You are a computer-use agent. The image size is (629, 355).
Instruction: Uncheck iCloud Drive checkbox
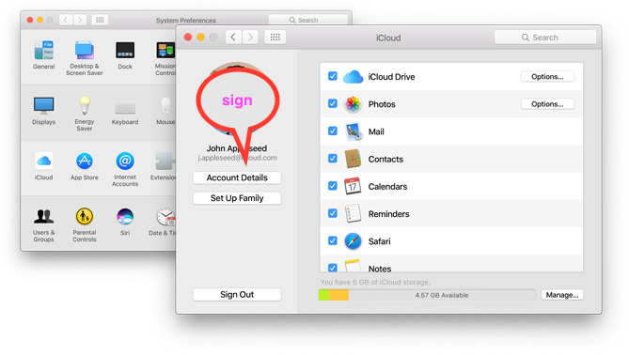tap(333, 76)
